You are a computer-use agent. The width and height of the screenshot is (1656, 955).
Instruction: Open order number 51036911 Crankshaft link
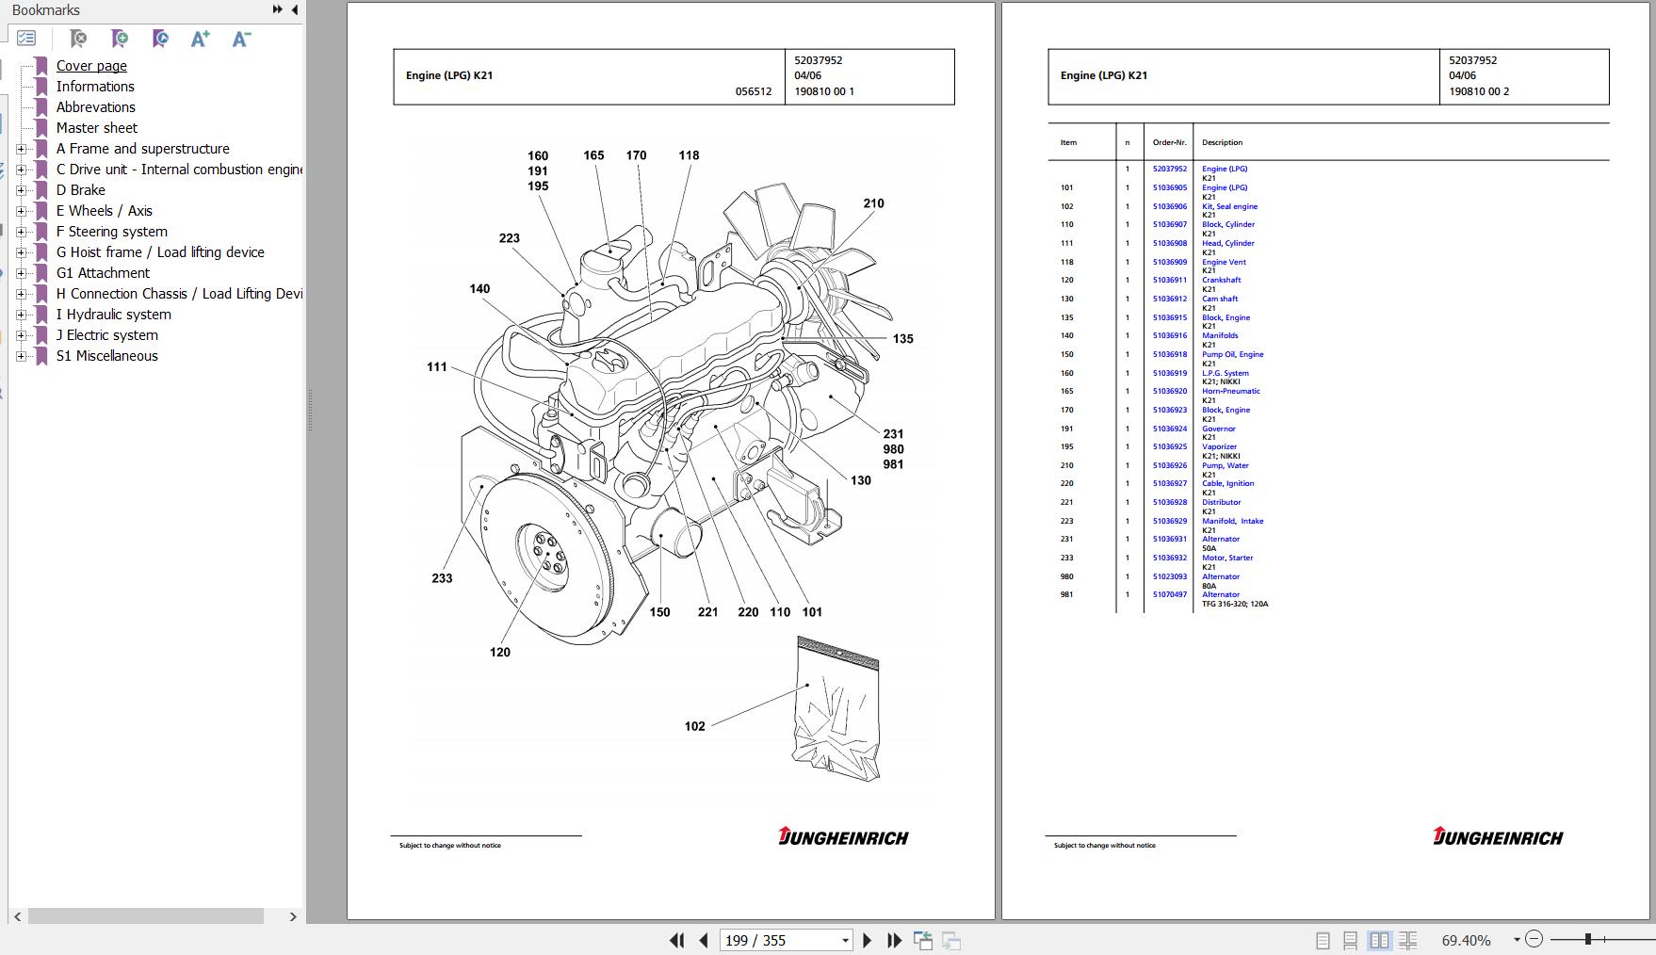1169,280
